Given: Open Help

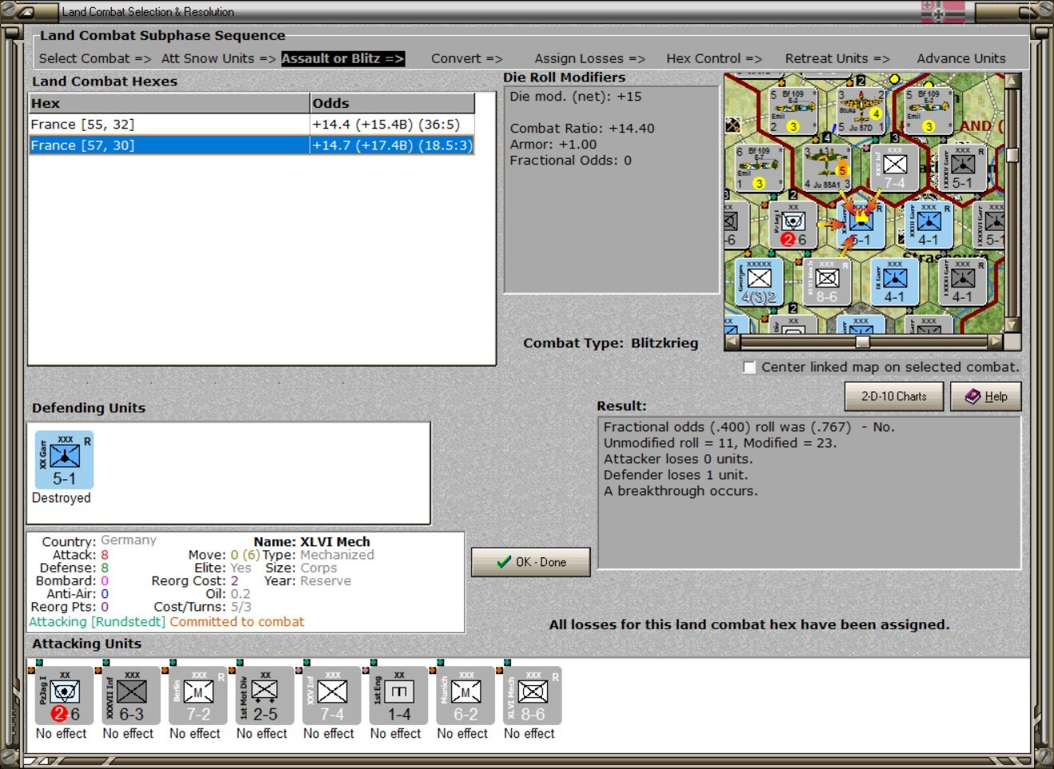Looking at the screenshot, I should (985, 396).
